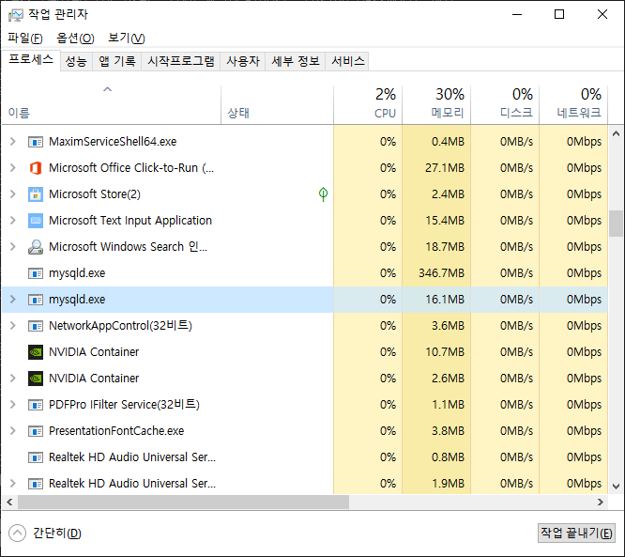Sort by the 디스크 column header
This screenshot has width=625, height=557.
tap(505, 104)
